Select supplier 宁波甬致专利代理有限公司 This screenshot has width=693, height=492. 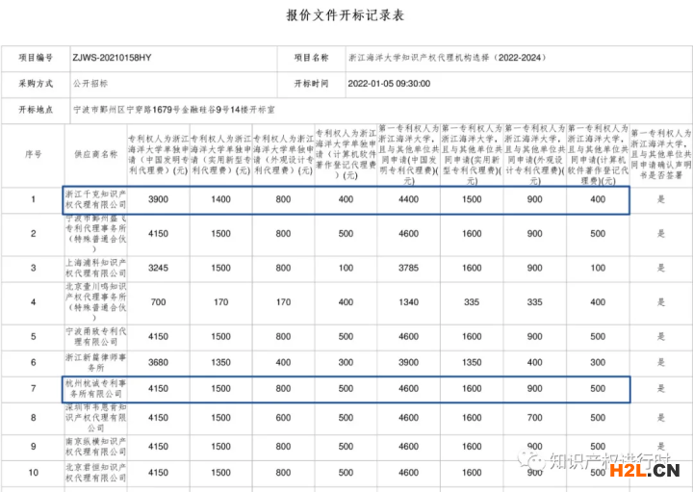96,337
